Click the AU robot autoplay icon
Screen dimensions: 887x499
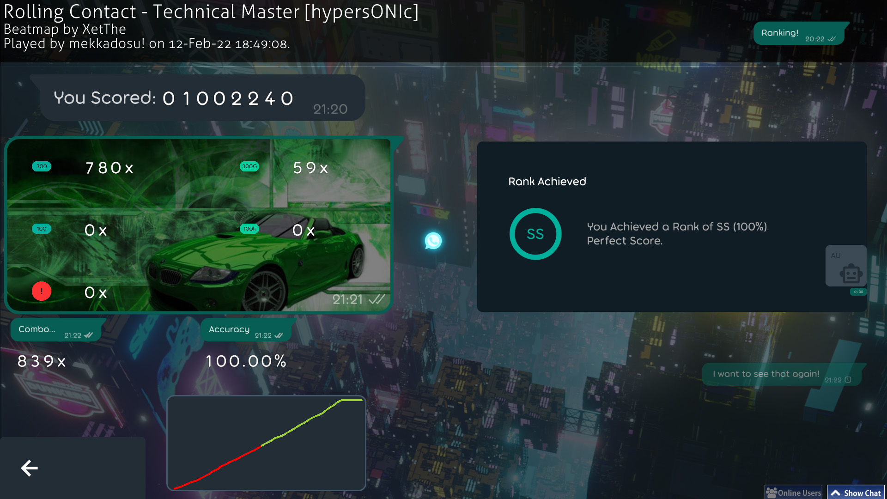click(x=850, y=273)
